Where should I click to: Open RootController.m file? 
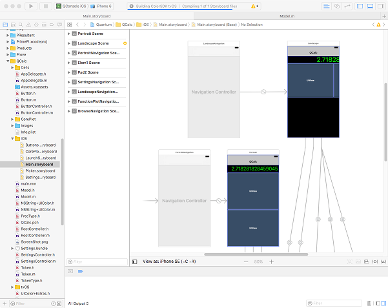click(x=33, y=236)
